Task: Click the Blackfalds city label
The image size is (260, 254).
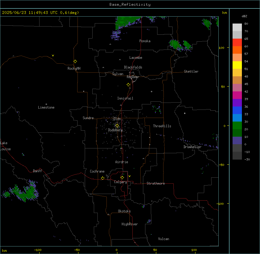Action: coord(133,67)
